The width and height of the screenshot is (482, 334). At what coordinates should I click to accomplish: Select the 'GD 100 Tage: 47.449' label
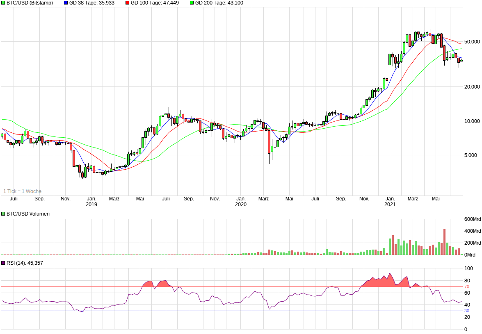tap(155, 3)
